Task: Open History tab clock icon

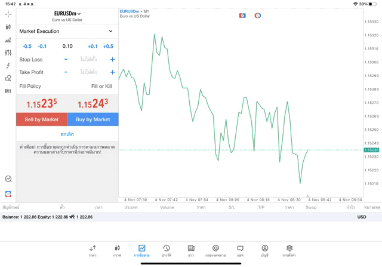Action: click(x=166, y=250)
